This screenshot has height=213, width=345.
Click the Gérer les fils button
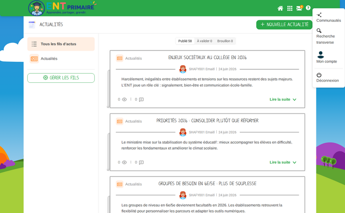pos(61,78)
